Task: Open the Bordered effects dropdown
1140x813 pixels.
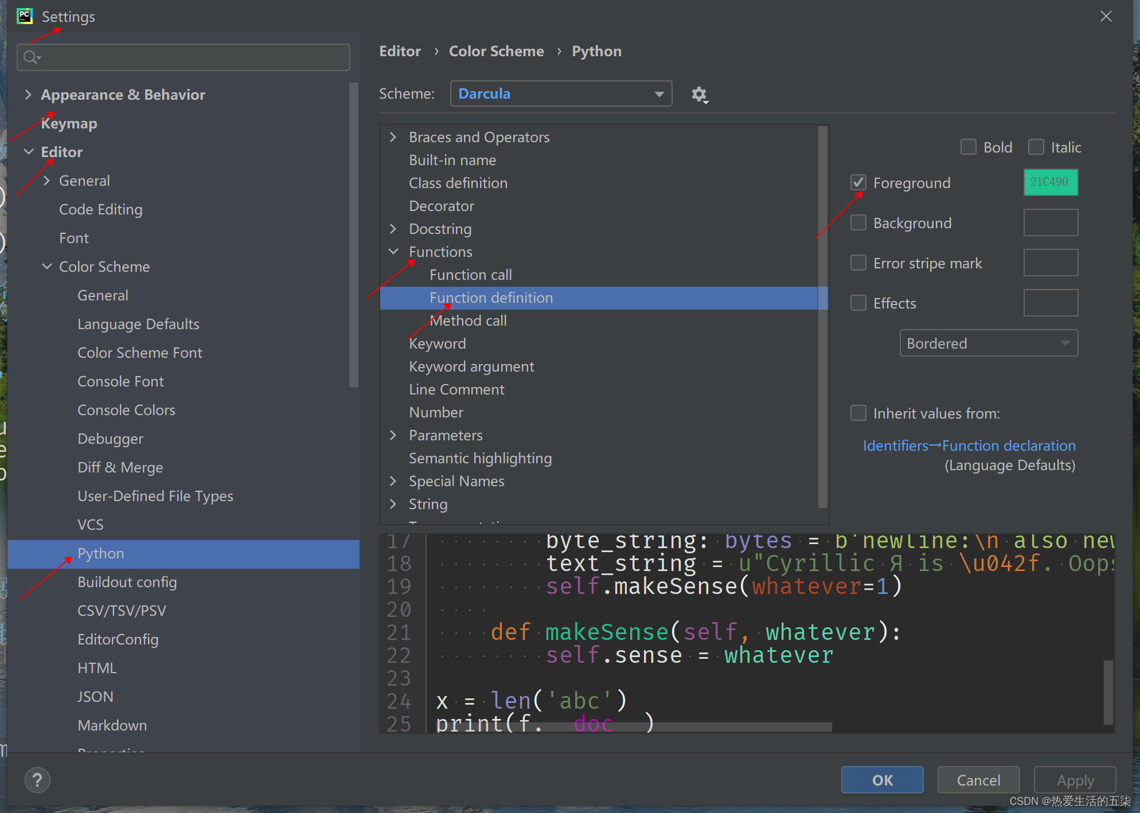Action: tap(988, 343)
